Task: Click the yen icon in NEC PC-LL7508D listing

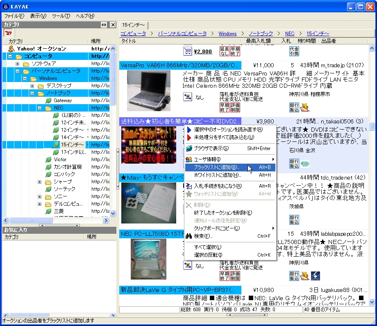Action: click(188, 265)
